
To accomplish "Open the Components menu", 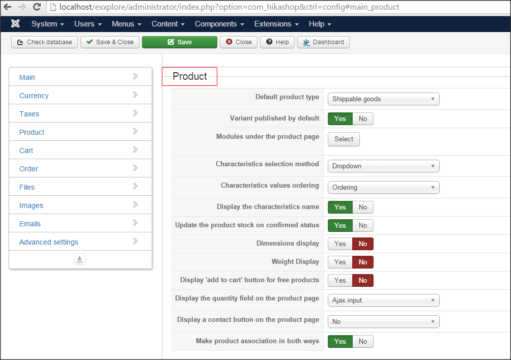I will tap(219, 24).
